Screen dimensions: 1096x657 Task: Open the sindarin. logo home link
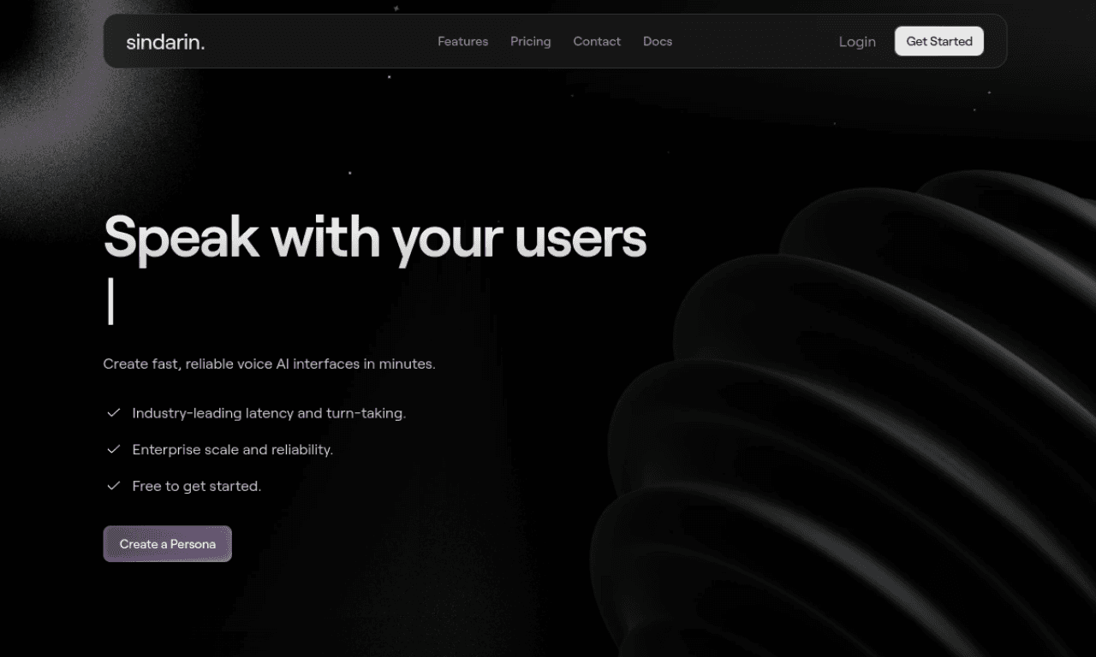click(x=165, y=41)
